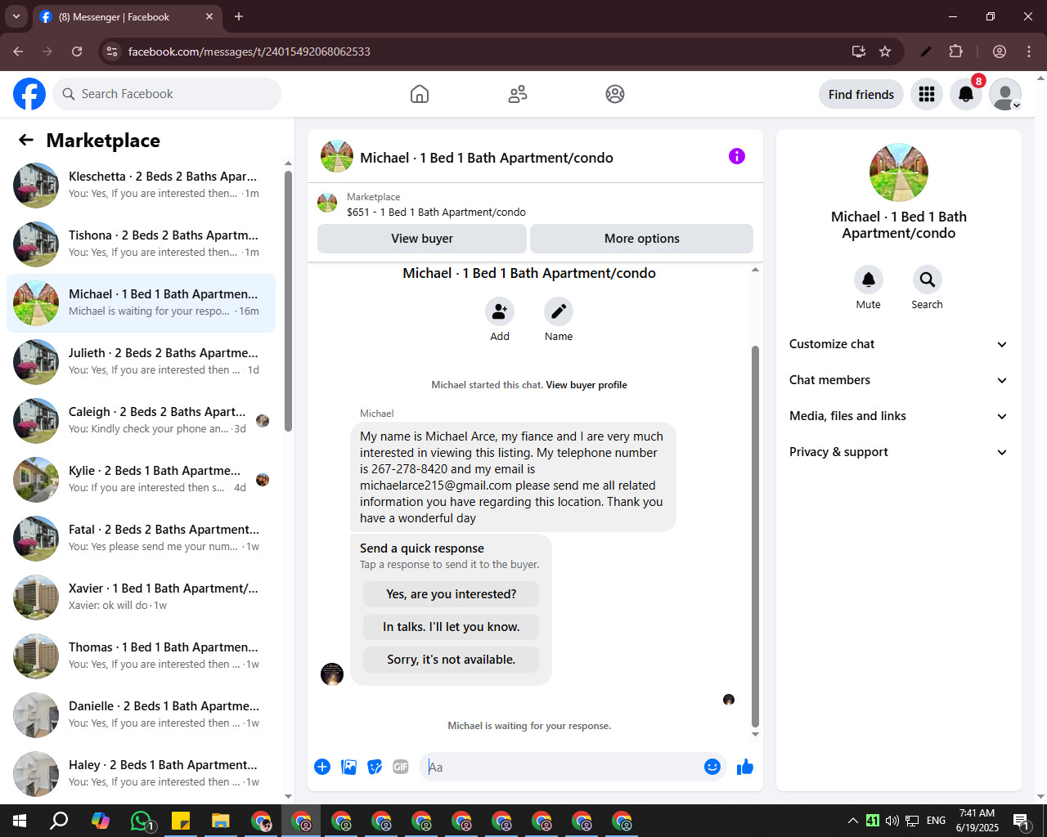
Task: Send a thumbs up like
Action: pos(745,767)
